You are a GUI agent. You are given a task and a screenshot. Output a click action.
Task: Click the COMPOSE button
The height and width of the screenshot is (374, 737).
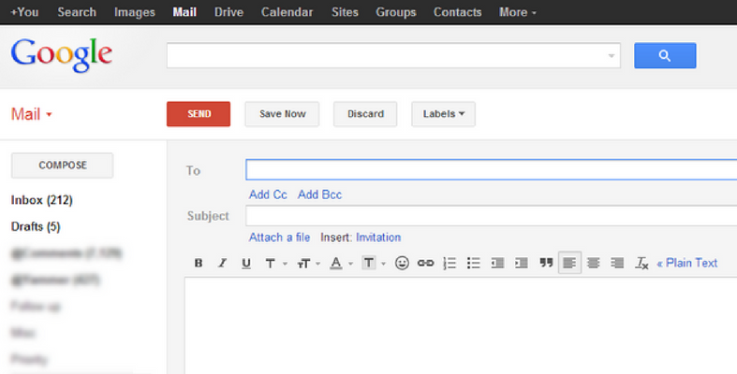62,165
